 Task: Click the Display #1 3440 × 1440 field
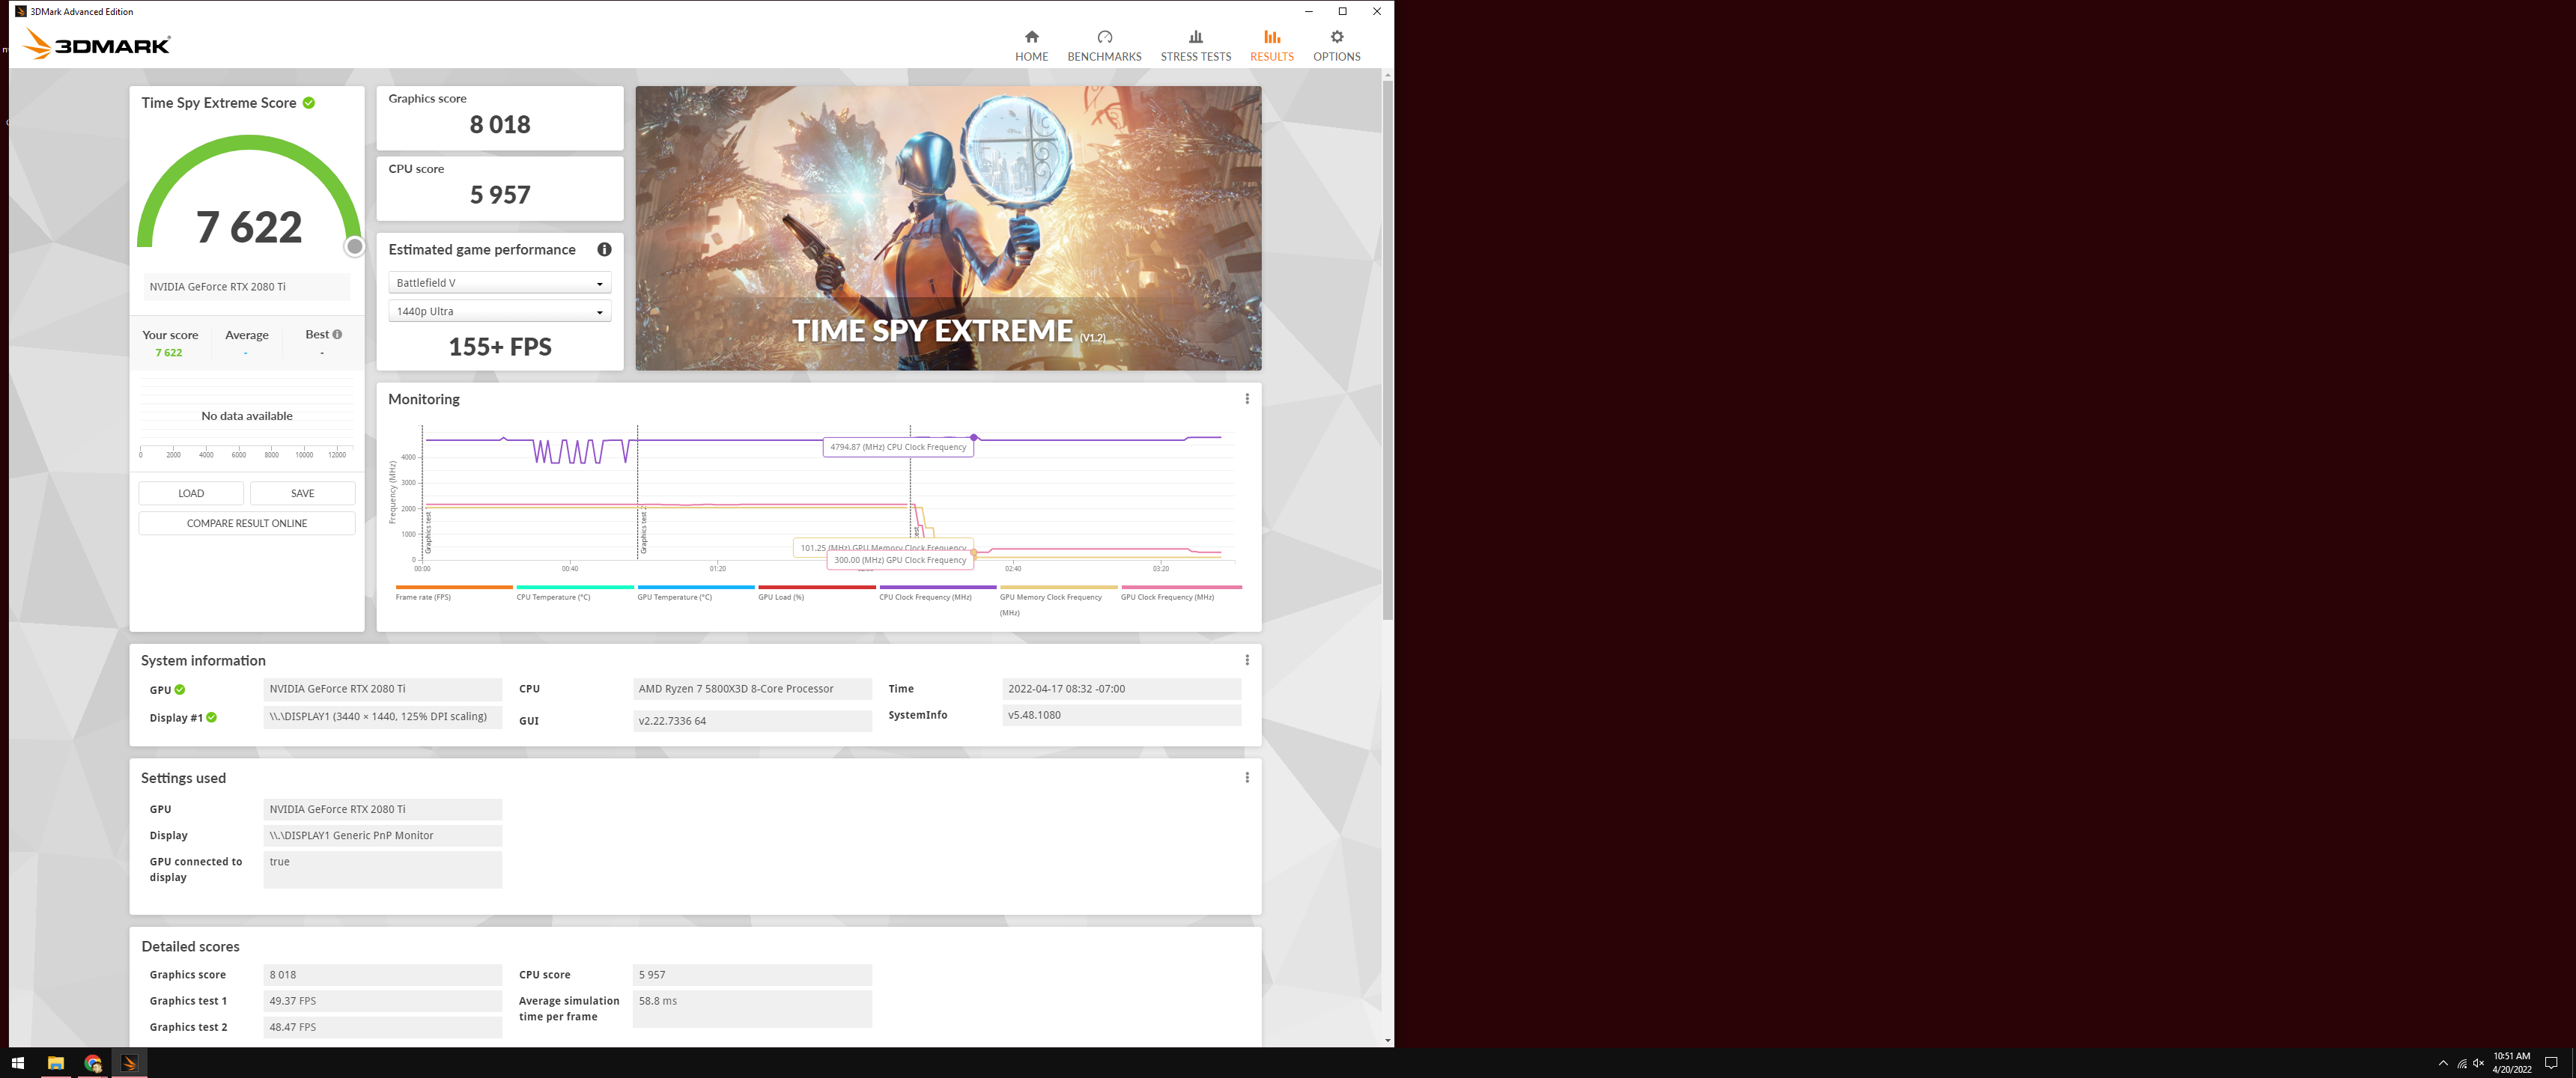click(383, 717)
